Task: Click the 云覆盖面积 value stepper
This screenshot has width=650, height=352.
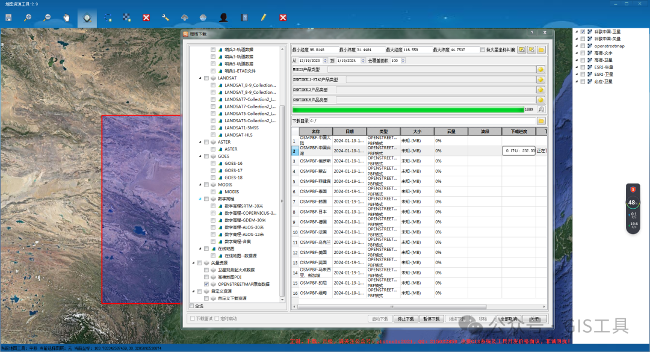Action: click(x=403, y=61)
